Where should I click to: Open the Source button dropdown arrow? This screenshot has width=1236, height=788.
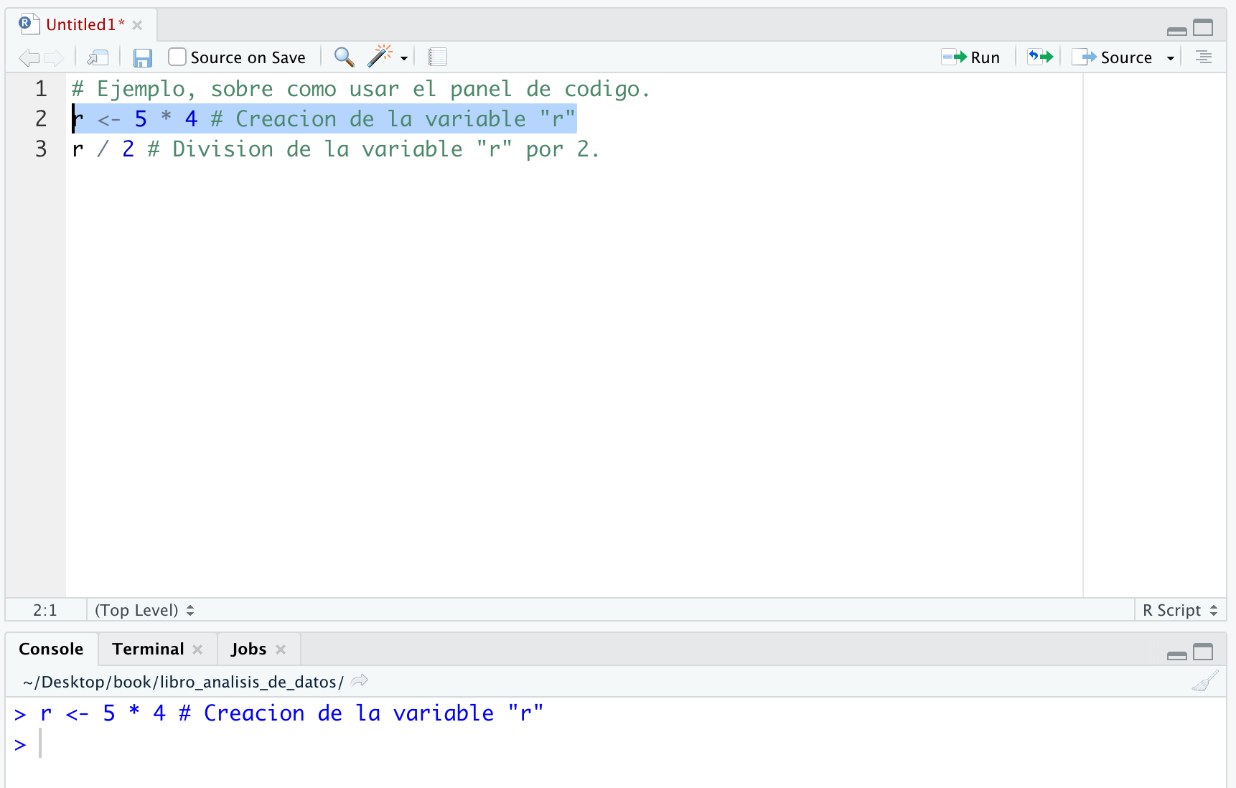1171,57
